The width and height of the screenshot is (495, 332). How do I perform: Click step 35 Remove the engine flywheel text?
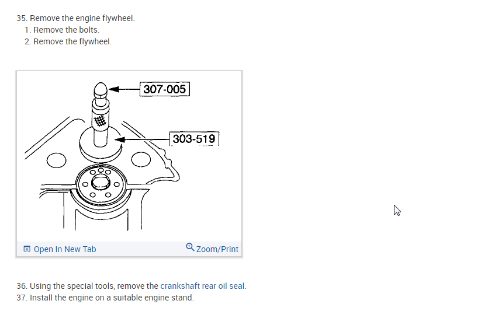click(76, 18)
